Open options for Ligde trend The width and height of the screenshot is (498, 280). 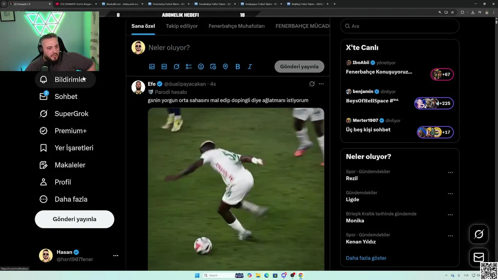tap(450, 193)
